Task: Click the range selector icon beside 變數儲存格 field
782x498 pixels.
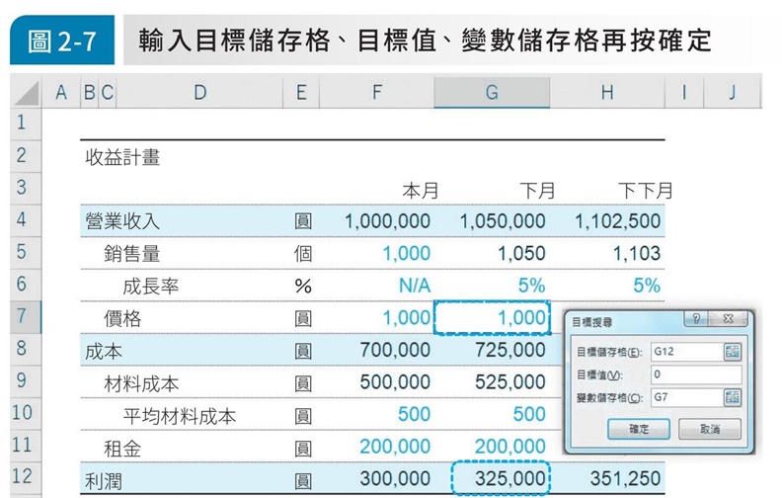Action: [x=732, y=397]
